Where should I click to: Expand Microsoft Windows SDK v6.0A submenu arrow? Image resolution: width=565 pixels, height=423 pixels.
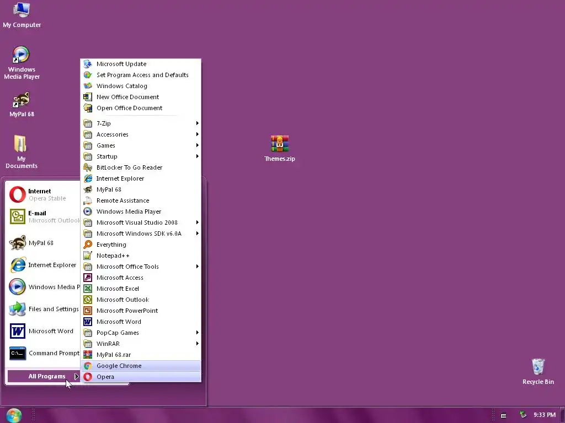[x=197, y=234]
